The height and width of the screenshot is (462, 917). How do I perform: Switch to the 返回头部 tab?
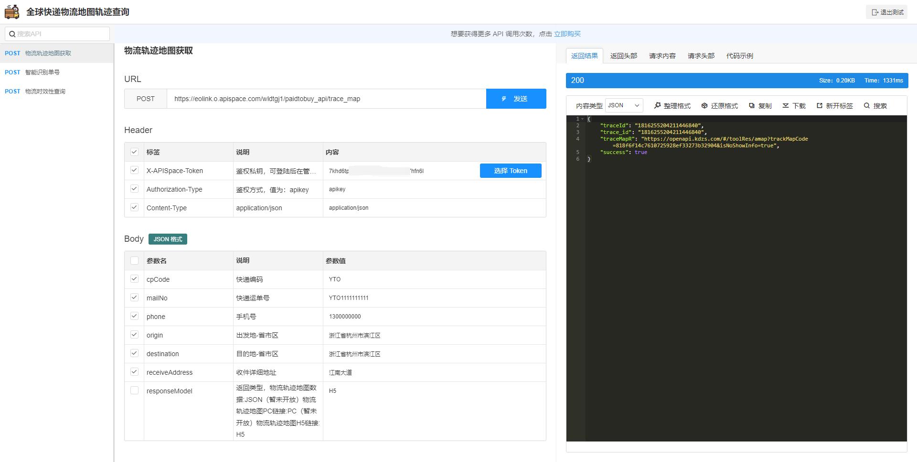click(x=623, y=56)
